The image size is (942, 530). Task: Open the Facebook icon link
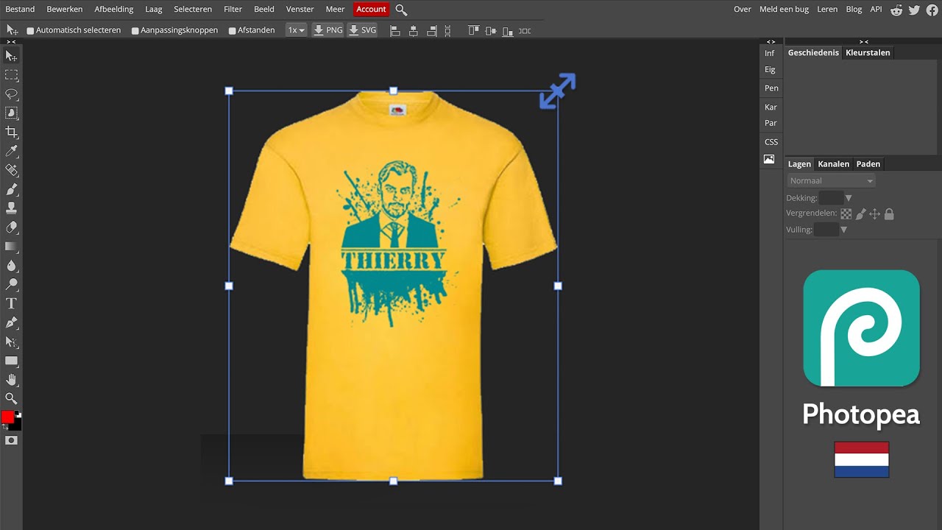coord(932,10)
